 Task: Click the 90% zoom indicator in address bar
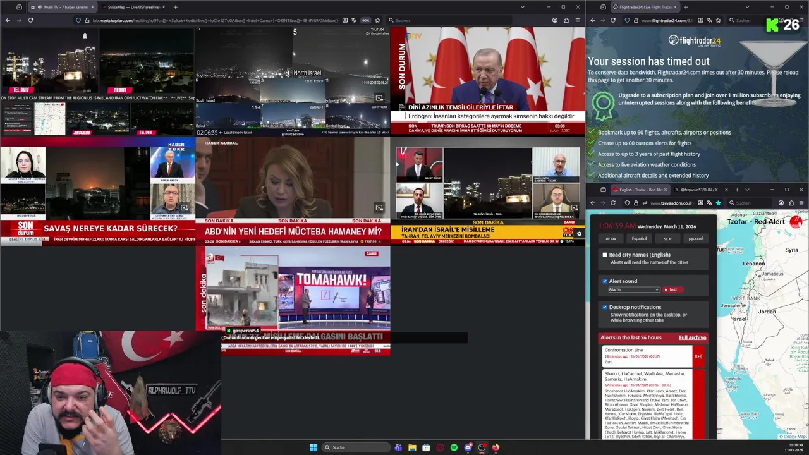(365, 20)
